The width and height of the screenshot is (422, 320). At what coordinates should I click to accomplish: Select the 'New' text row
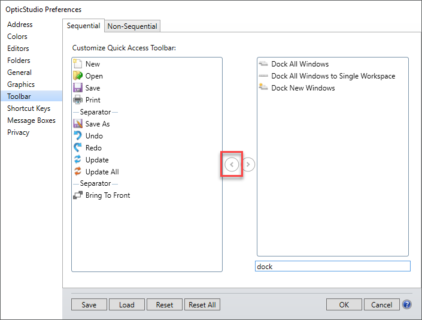click(x=93, y=64)
